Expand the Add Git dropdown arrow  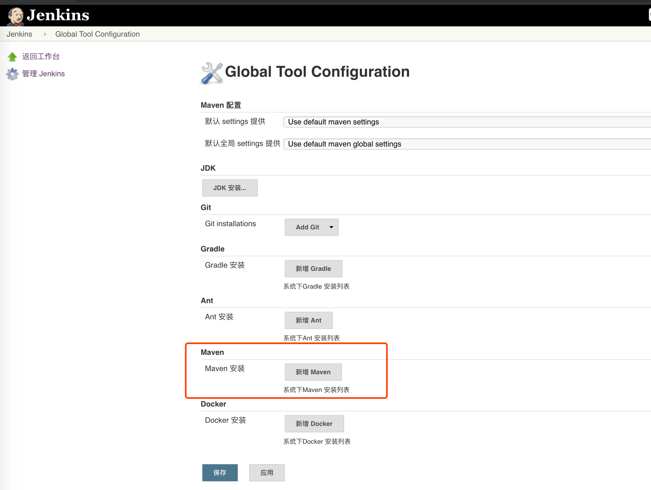(x=331, y=227)
